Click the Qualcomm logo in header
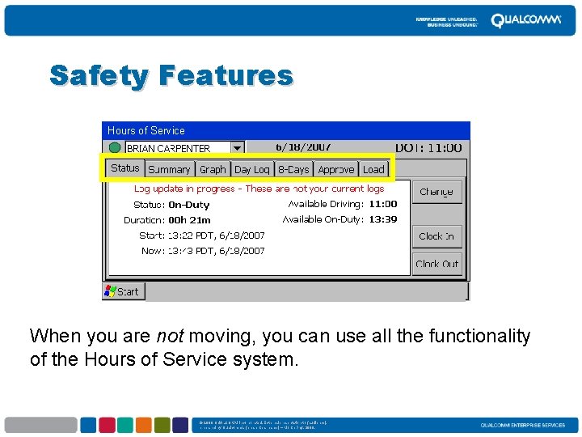 525,20
